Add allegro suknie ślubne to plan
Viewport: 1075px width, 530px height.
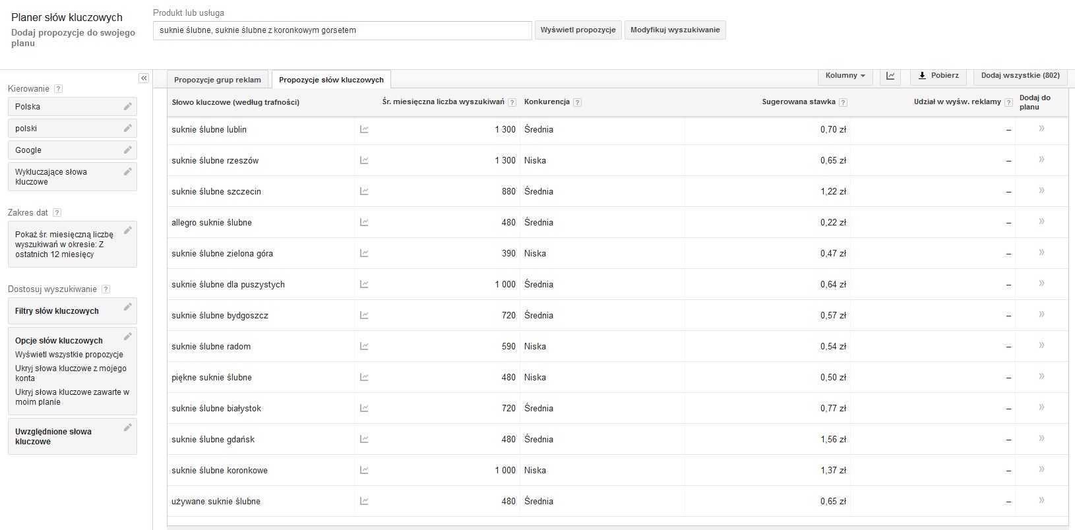1041,221
